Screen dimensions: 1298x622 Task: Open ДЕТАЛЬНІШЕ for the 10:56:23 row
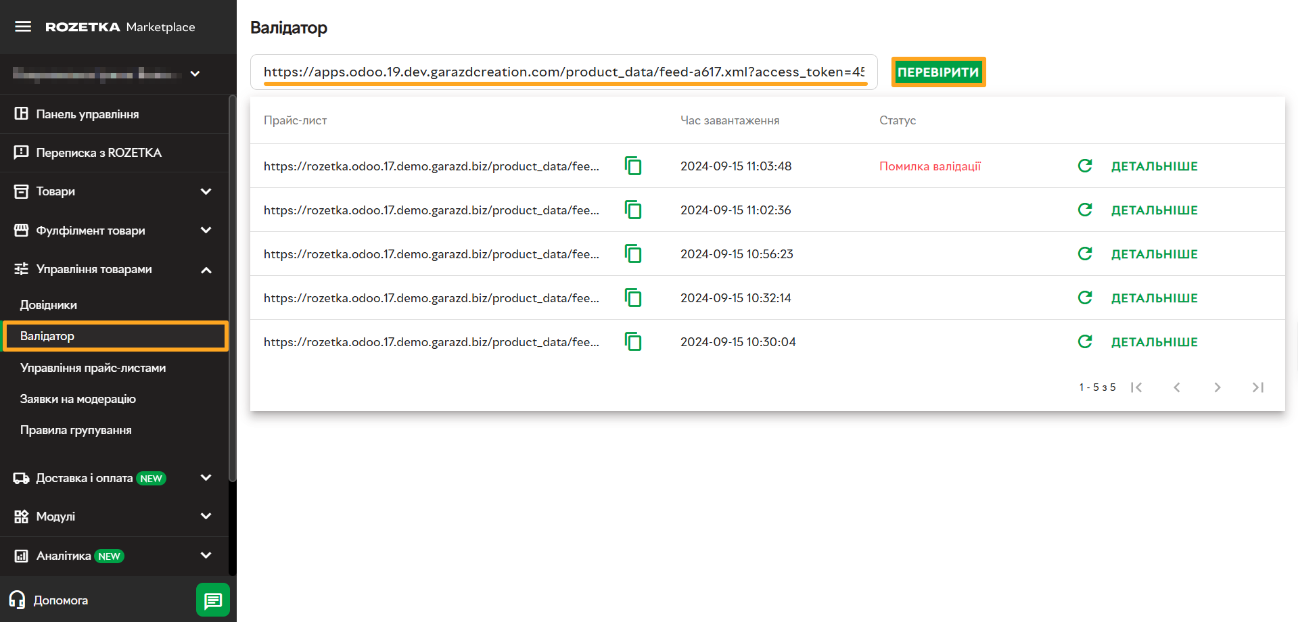(x=1155, y=254)
